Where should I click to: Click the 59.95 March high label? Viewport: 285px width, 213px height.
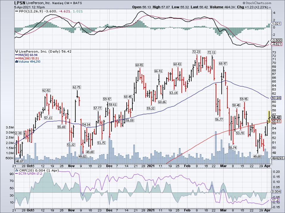point(244,99)
